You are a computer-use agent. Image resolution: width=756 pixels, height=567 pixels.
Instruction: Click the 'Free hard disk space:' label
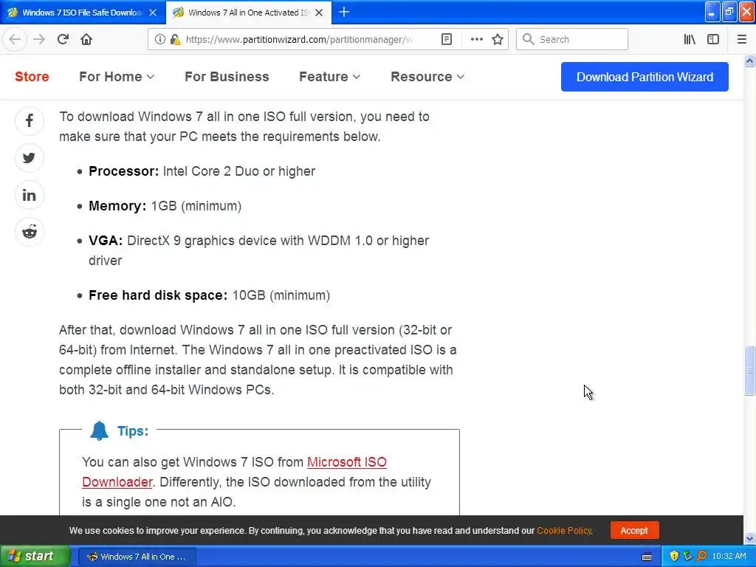point(158,295)
